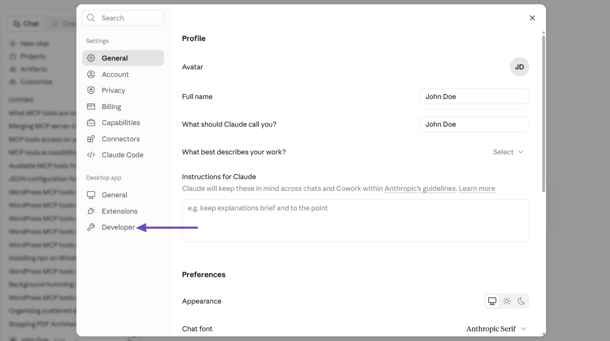Open the Developer desktop app section

(x=123, y=227)
